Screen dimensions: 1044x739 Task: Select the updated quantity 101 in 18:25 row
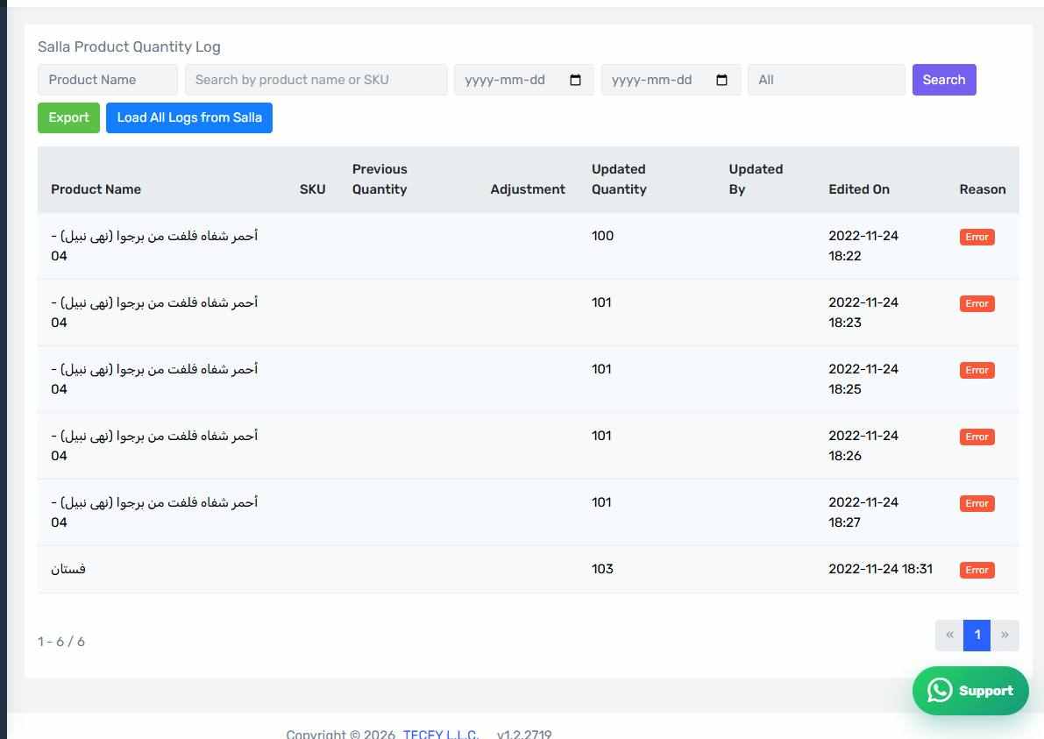tap(601, 369)
